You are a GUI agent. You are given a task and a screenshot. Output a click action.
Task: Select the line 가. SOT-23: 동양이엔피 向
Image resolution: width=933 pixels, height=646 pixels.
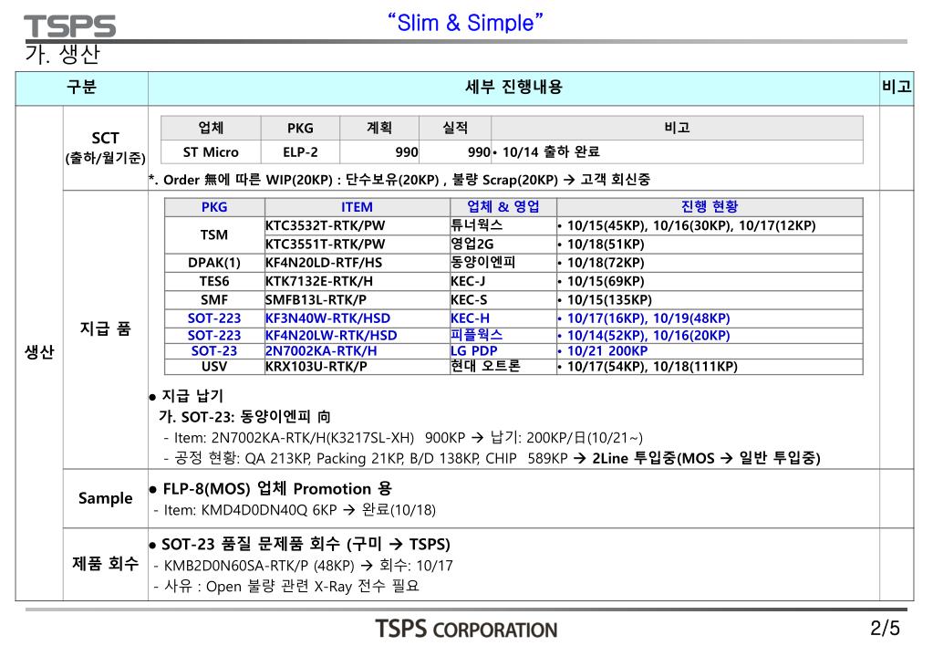coord(244,417)
